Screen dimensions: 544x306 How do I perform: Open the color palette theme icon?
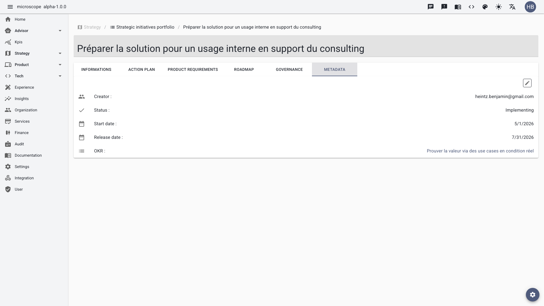coord(485,7)
